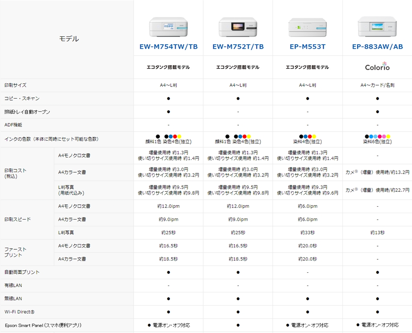Image resolution: width=412 pixels, height=333 pixels.
Task: Click the モデル header cell
Action: [x=69, y=39]
